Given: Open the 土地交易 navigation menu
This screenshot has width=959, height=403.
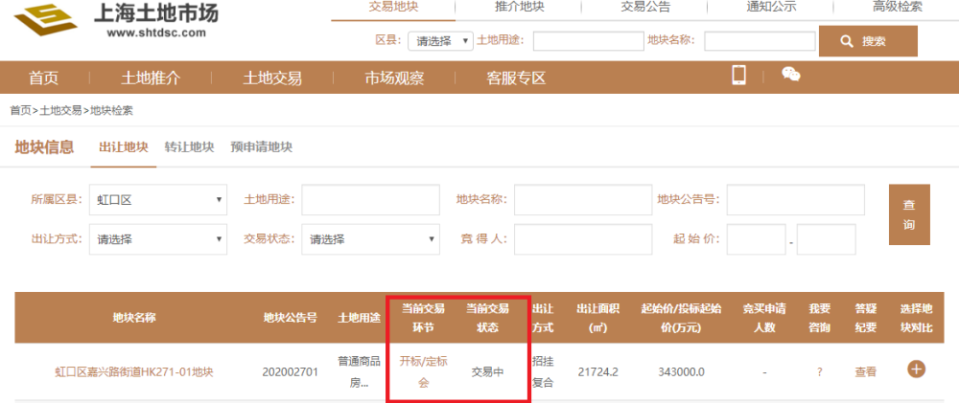Looking at the screenshot, I should [272, 78].
